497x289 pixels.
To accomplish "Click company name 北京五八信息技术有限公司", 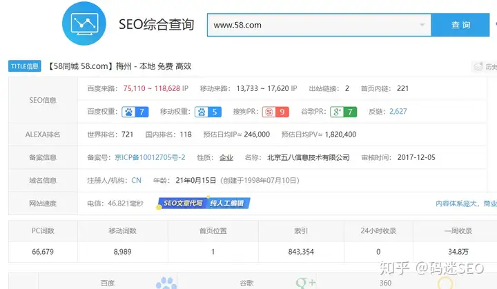I will coord(309,157).
